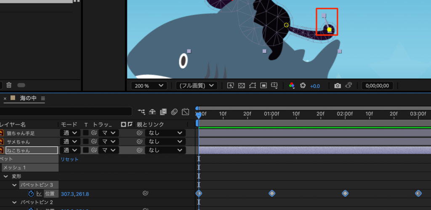Click the shy layers hide icon
This screenshot has width=431, height=210.
point(152,112)
